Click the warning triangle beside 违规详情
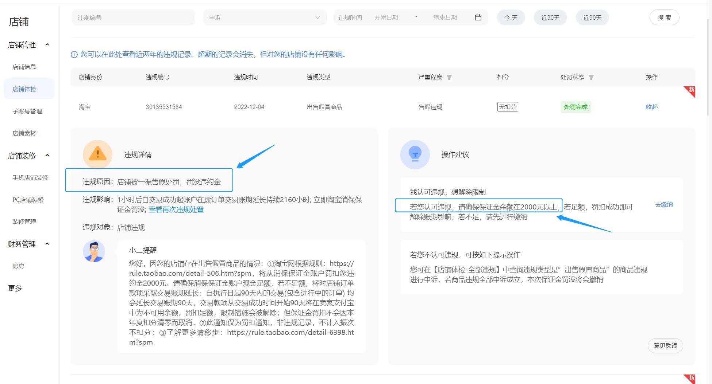712x384 pixels. tap(97, 154)
